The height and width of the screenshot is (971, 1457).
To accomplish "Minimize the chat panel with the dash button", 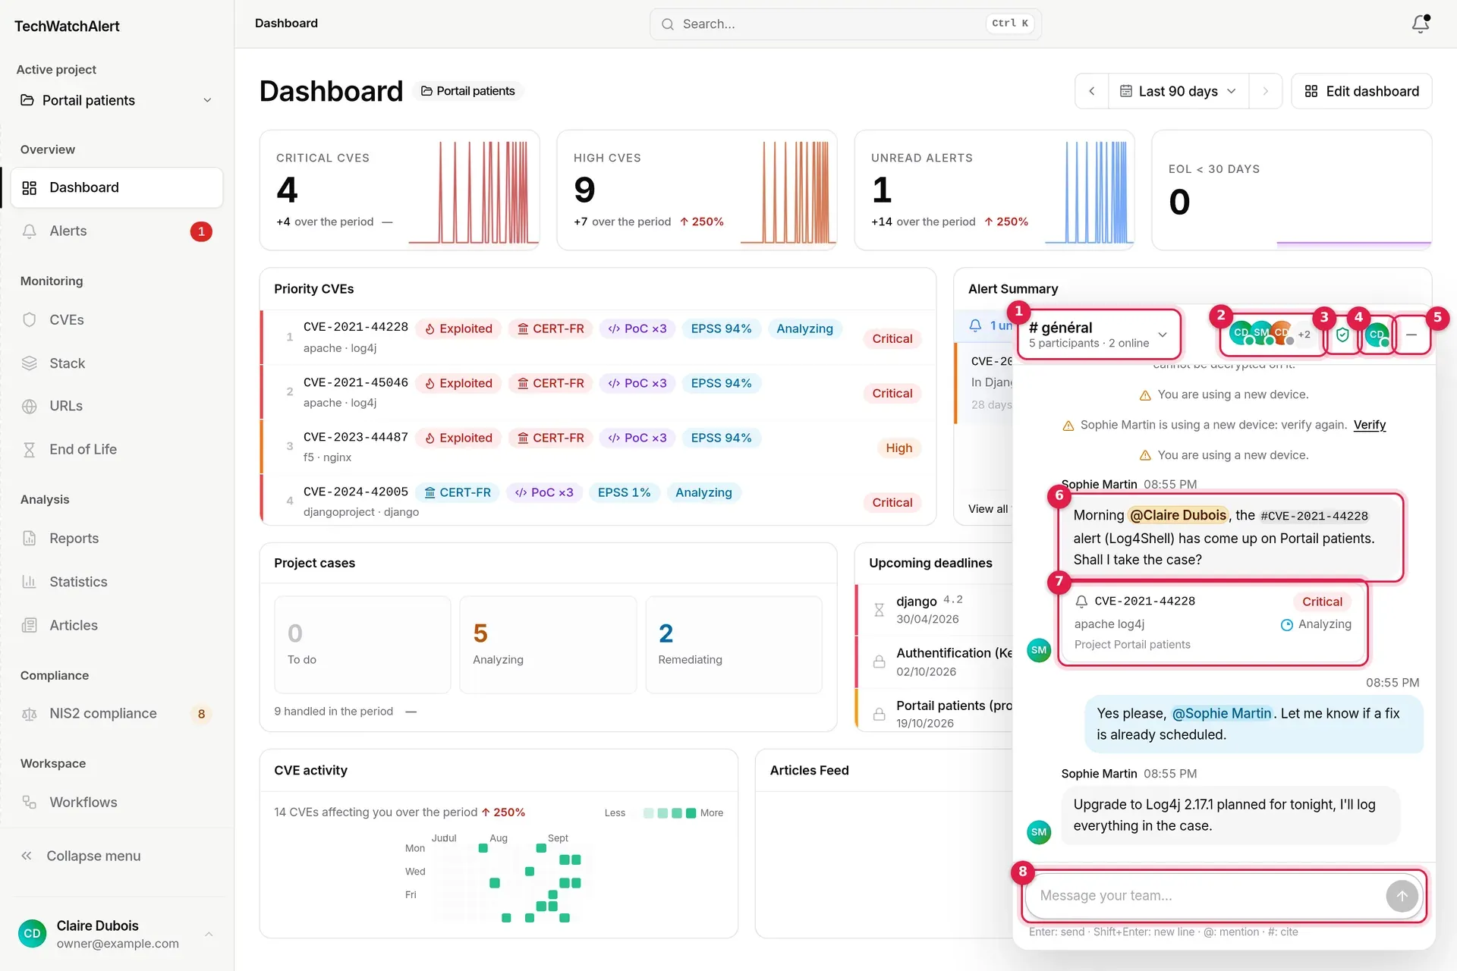I will pyautogui.click(x=1411, y=335).
